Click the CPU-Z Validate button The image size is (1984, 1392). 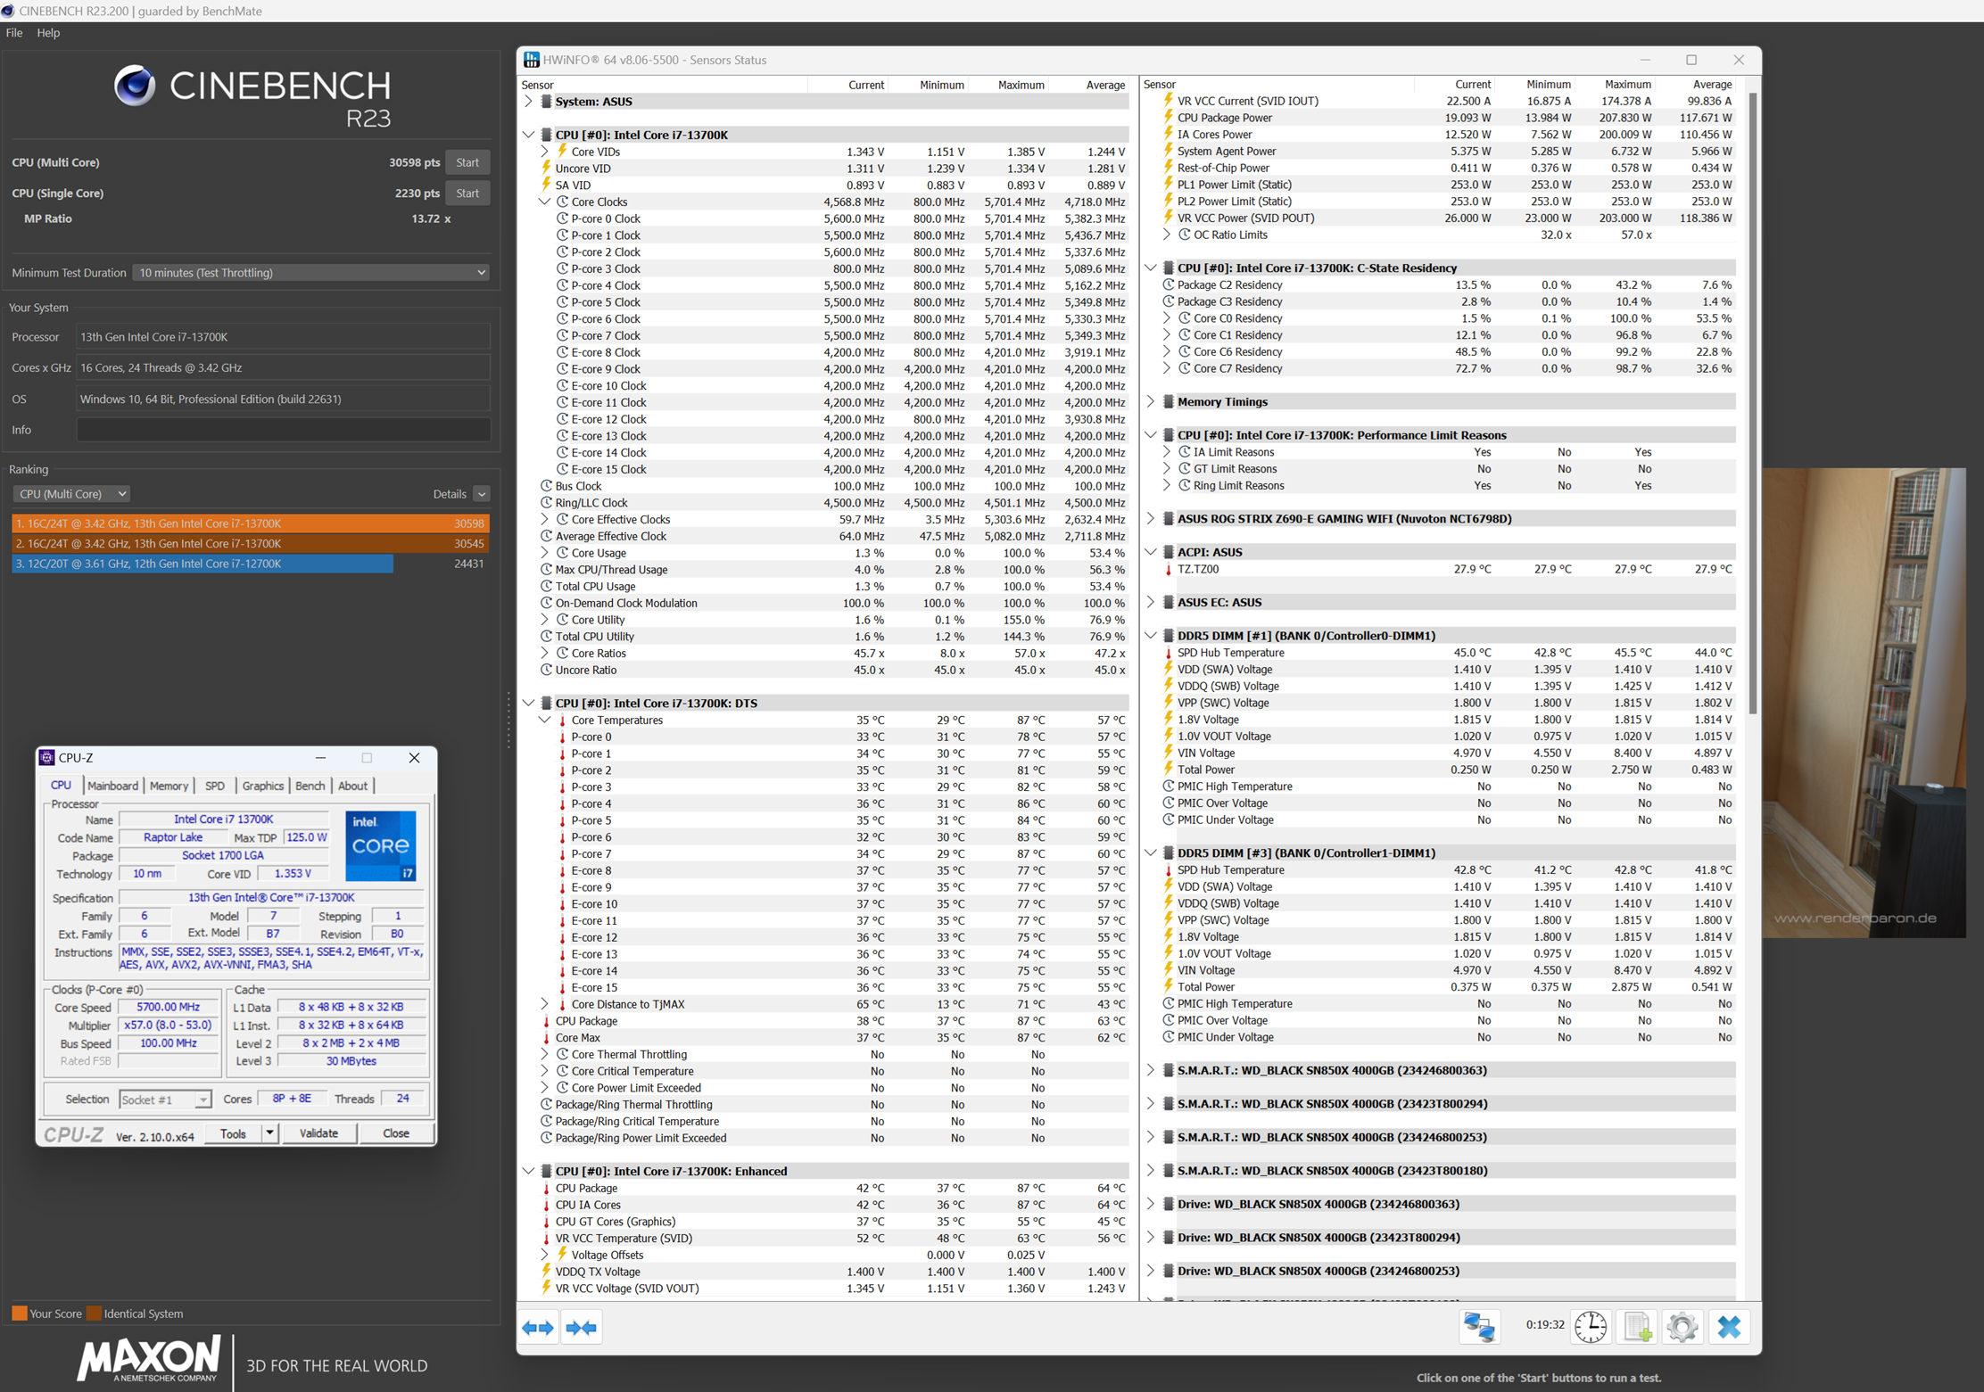(318, 1133)
